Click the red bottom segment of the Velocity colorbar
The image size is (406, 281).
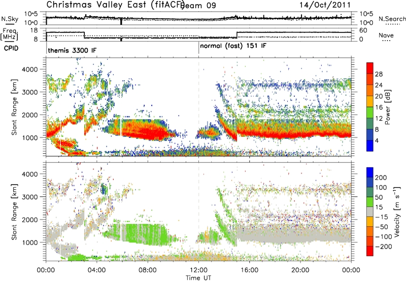[370, 251]
